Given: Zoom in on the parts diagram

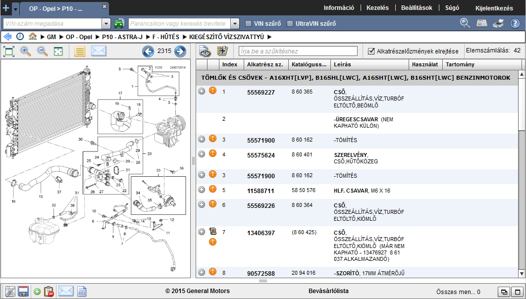Looking at the screenshot, I should click(x=25, y=51).
